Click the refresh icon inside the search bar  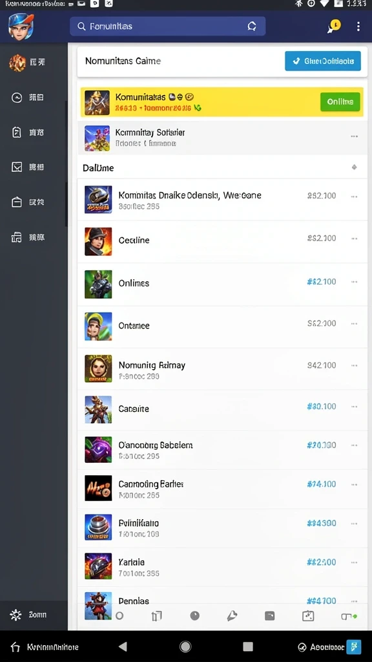(x=252, y=26)
